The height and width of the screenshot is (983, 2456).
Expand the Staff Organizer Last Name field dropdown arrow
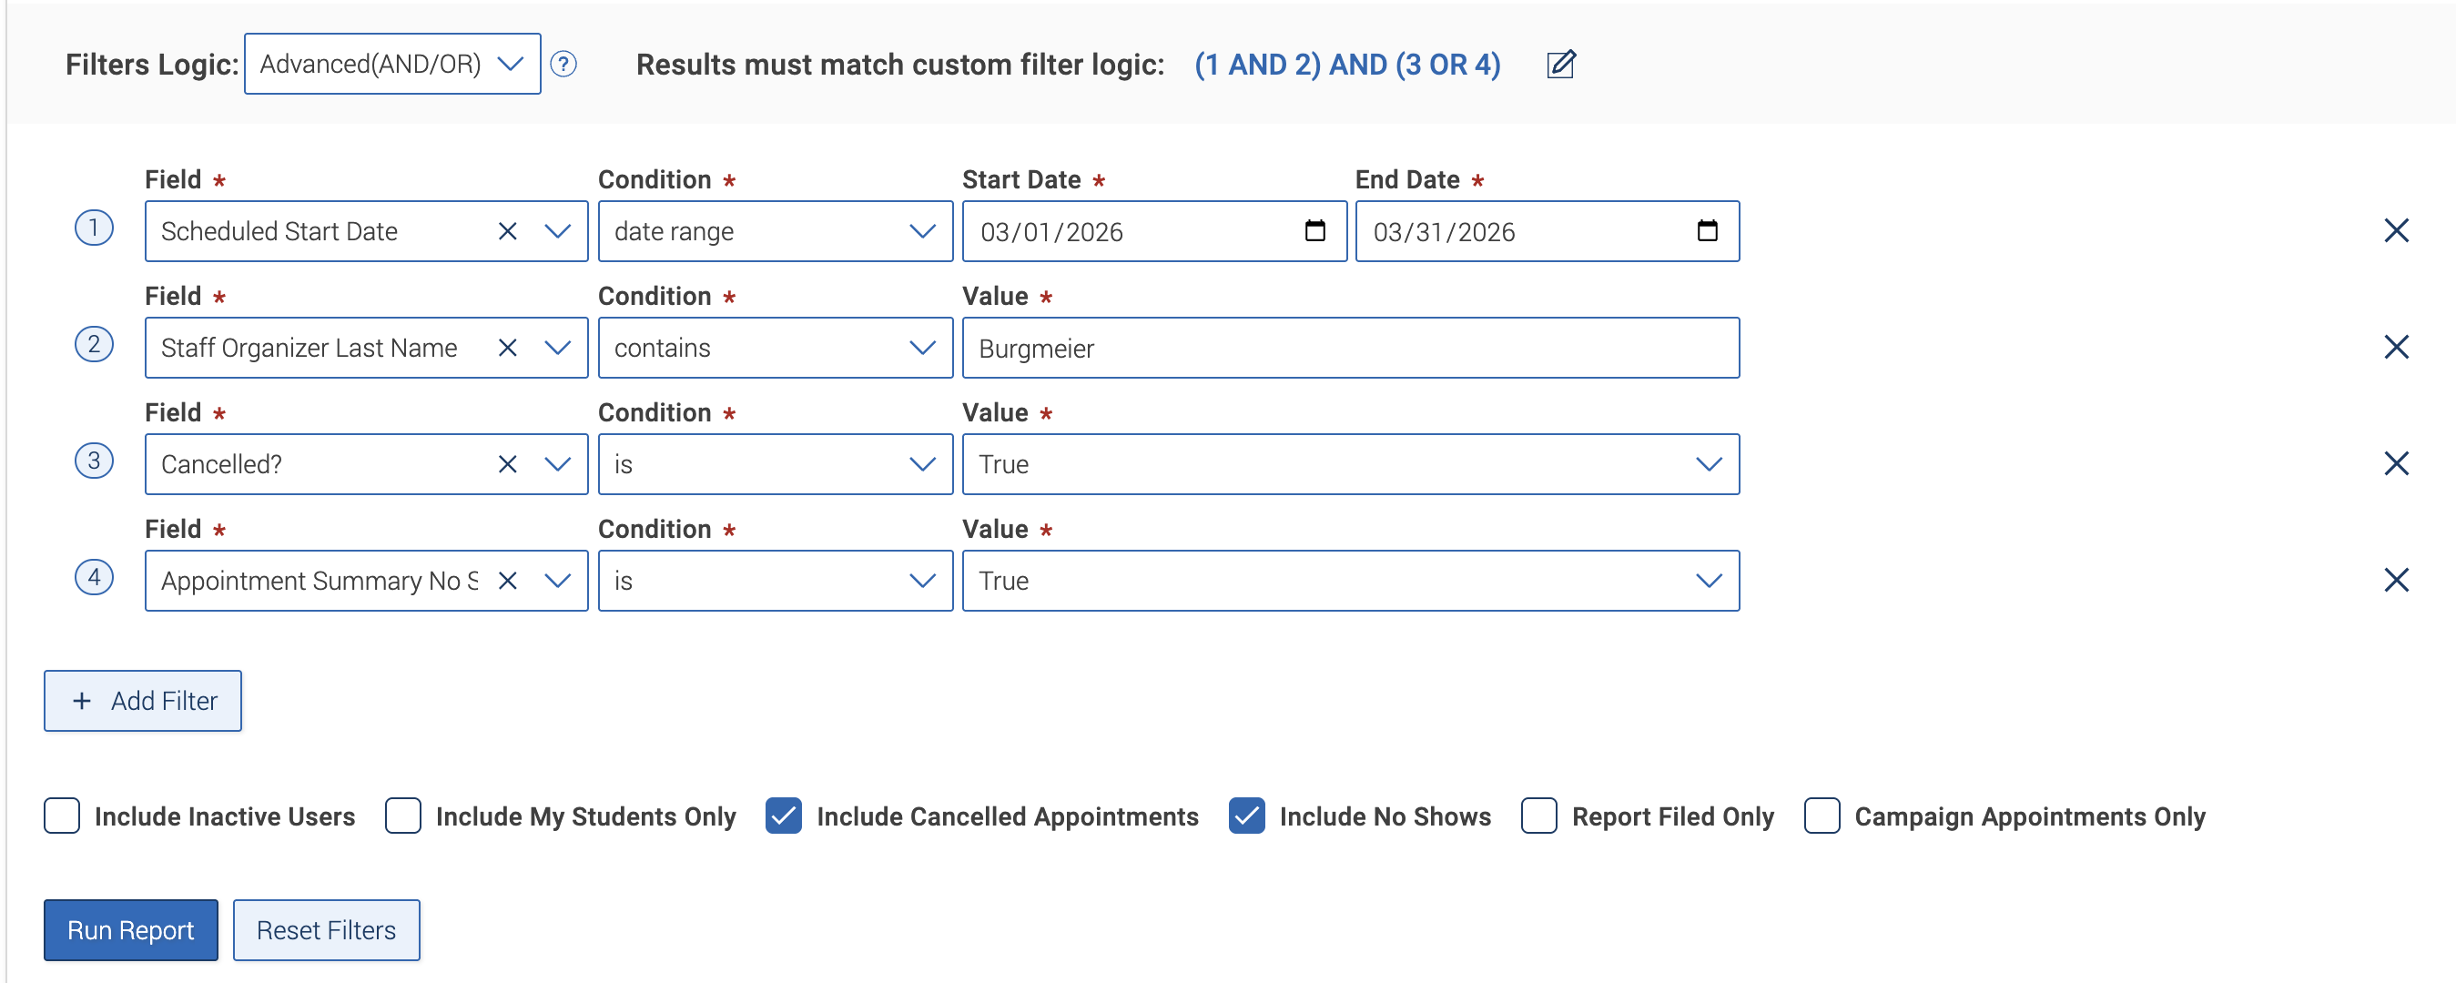tap(557, 347)
